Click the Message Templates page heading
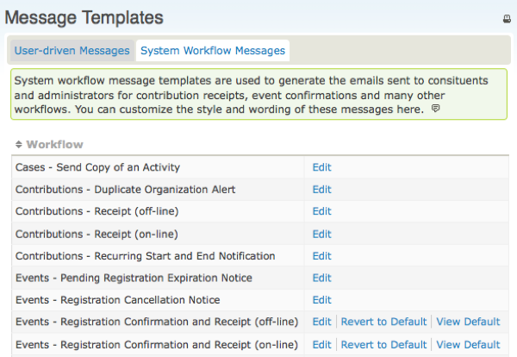 [84, 16]
